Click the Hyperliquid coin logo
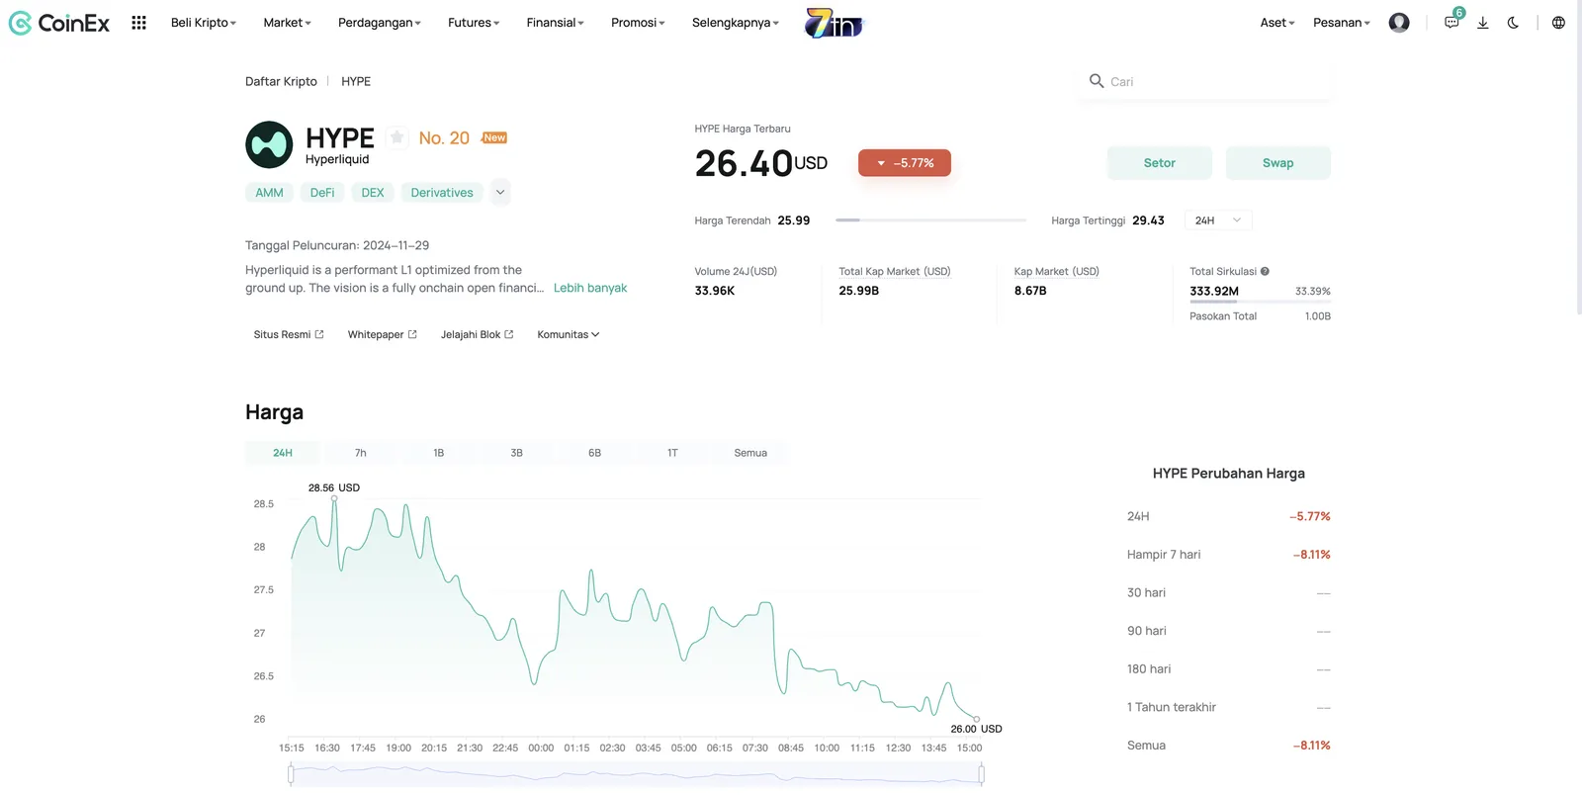Image resolution: width=1582 pixels, height=795 pixels. point(269,145)
